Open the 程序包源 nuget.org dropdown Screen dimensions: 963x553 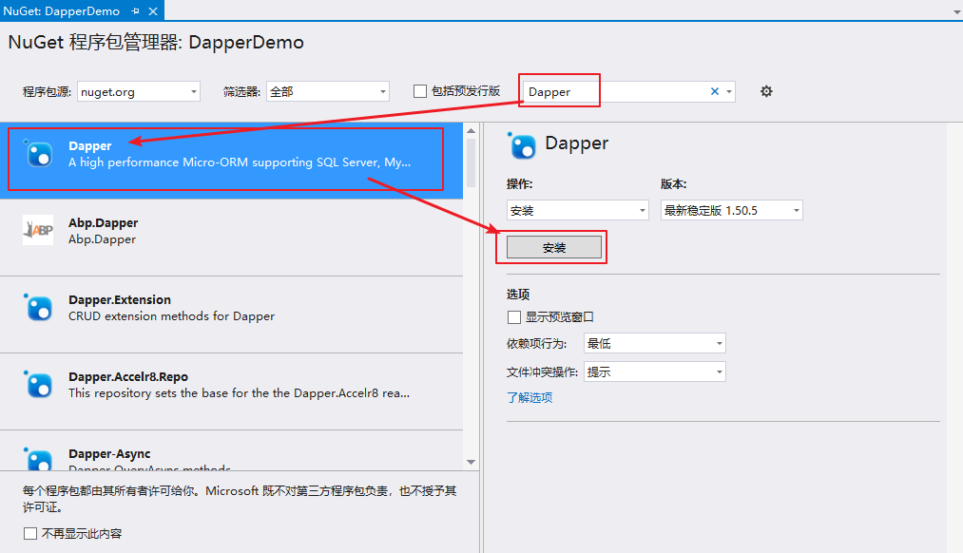(x=138, y=92)
